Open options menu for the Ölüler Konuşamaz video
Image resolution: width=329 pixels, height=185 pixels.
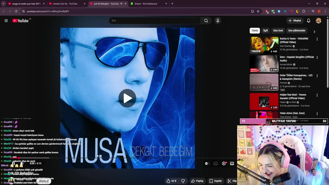pos(317,76)
